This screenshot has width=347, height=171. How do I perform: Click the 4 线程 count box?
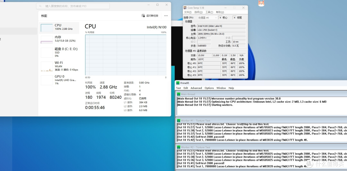click(x=234, y=18)
